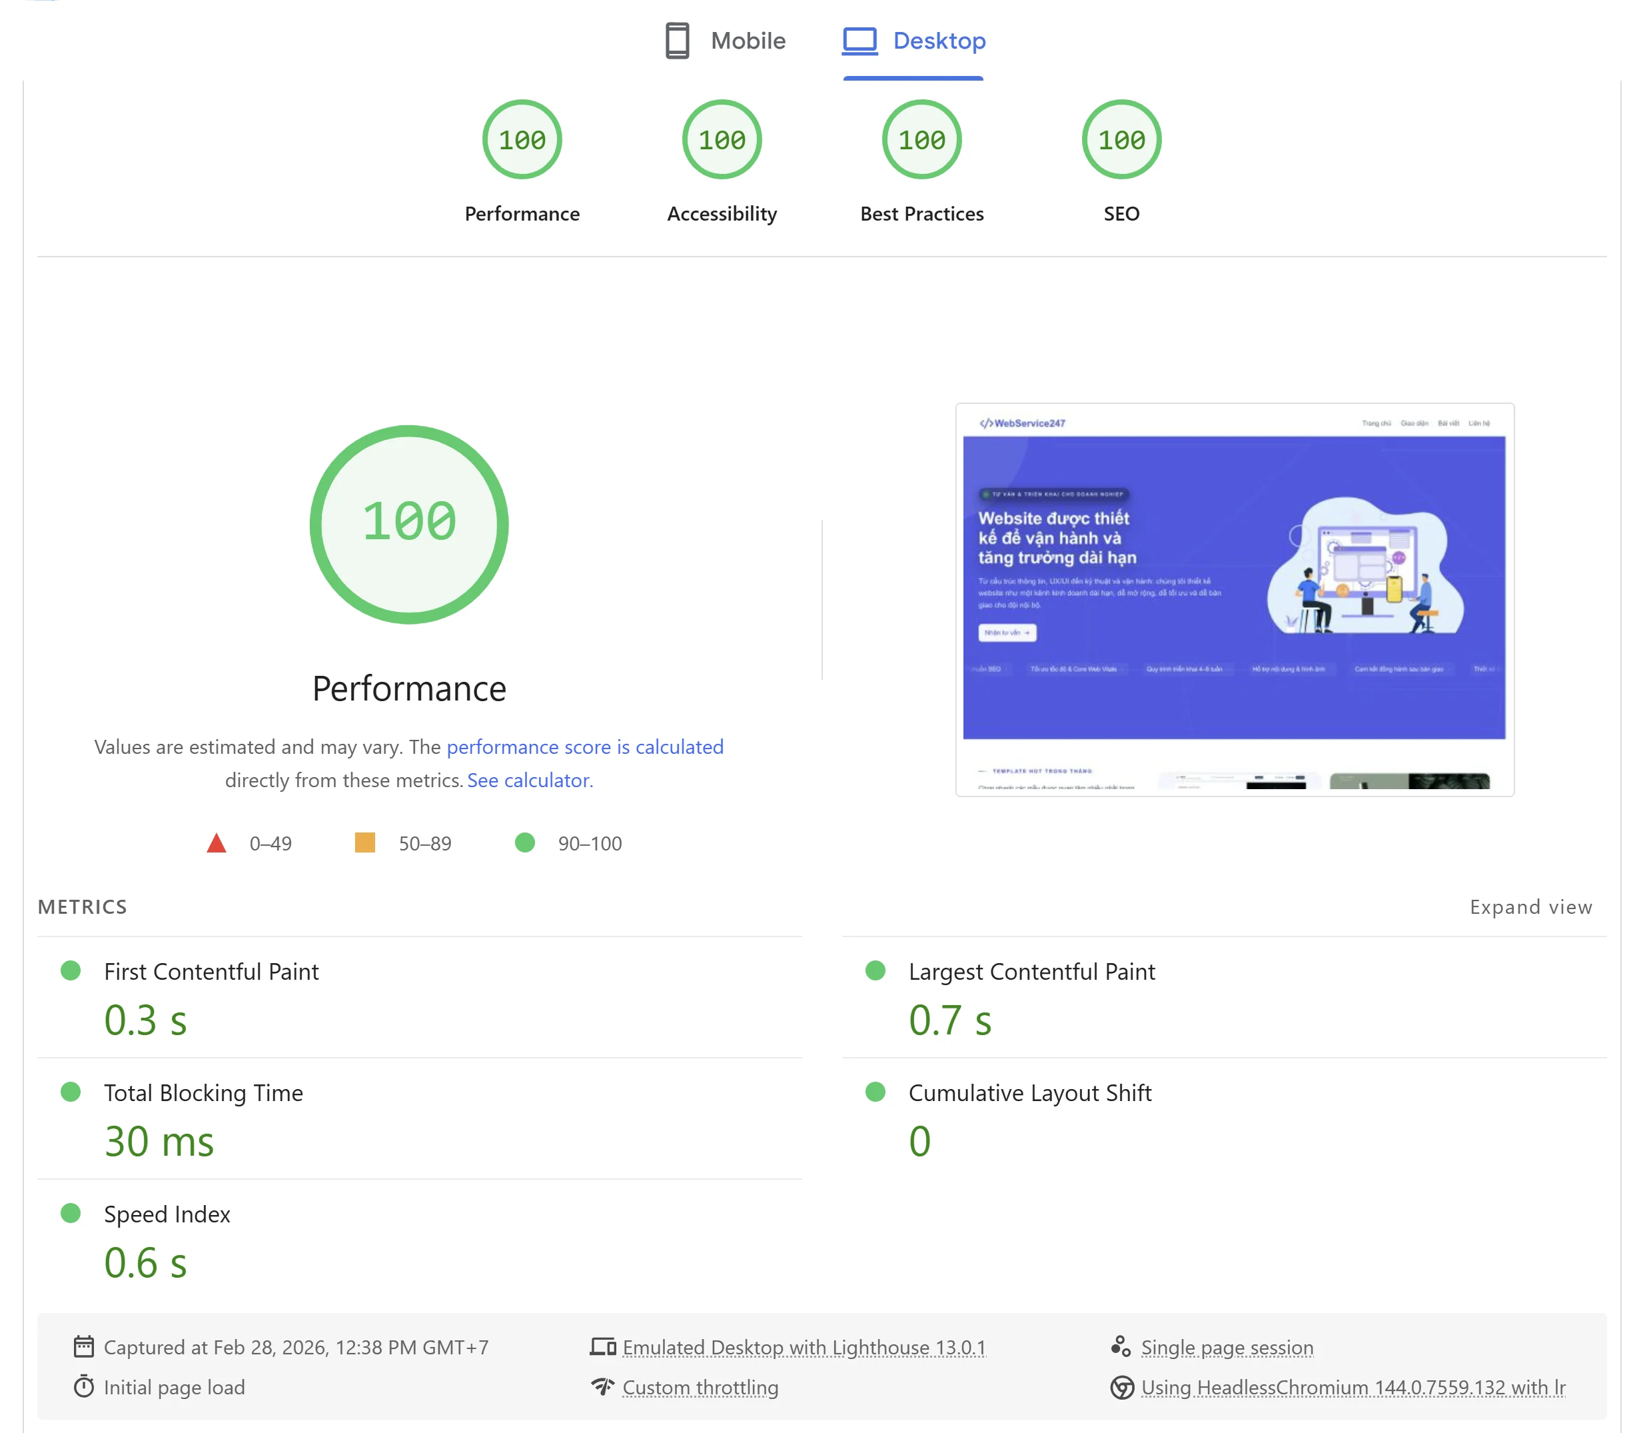Expand the Largest Contentful Paint metric

pos(1031,972)
